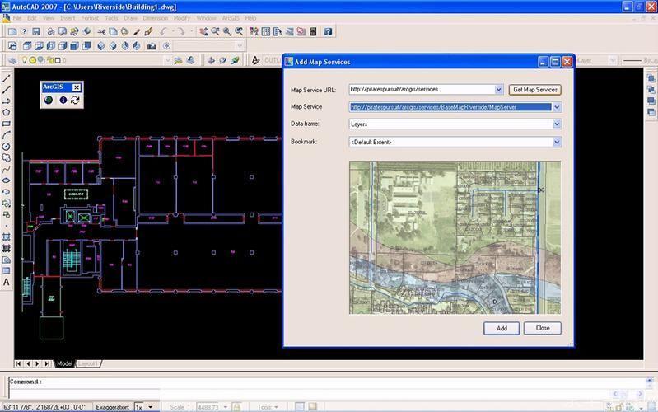This screenshot has width=658, height=412.
Task: Click the Add button in dialog
Action: (x=502, y=329)
